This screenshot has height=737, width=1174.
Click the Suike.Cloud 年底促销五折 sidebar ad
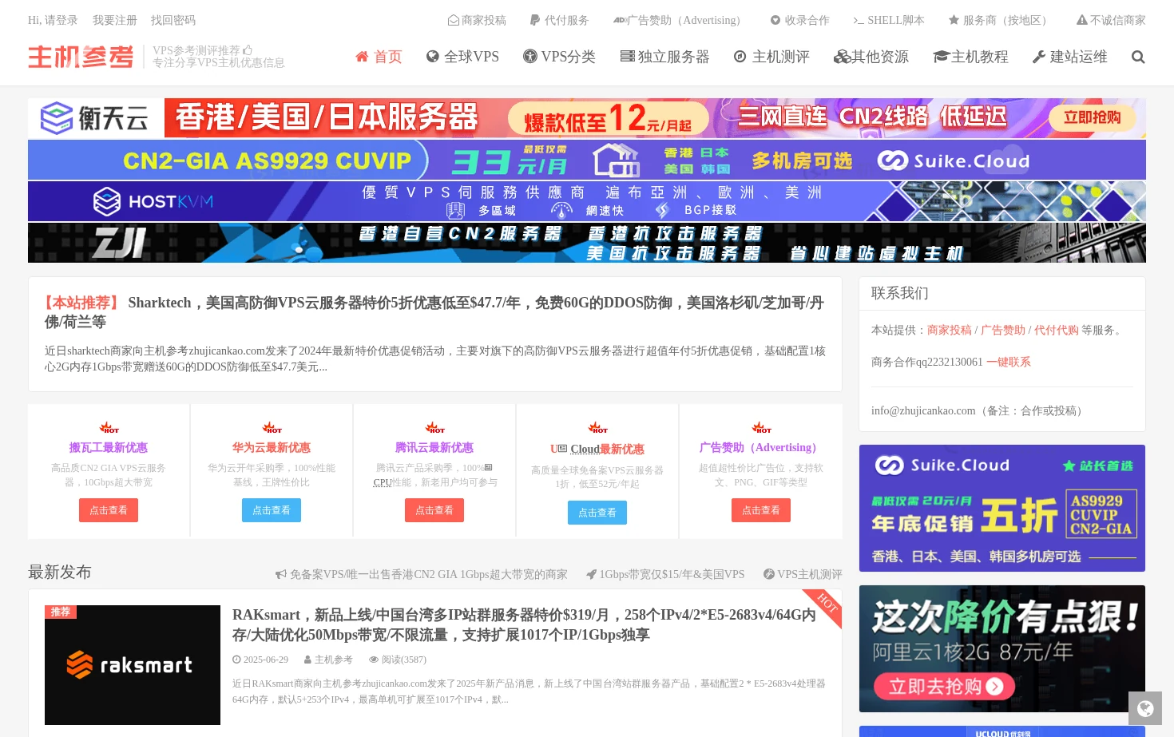pyautogui.click(x=1002, y=508)
